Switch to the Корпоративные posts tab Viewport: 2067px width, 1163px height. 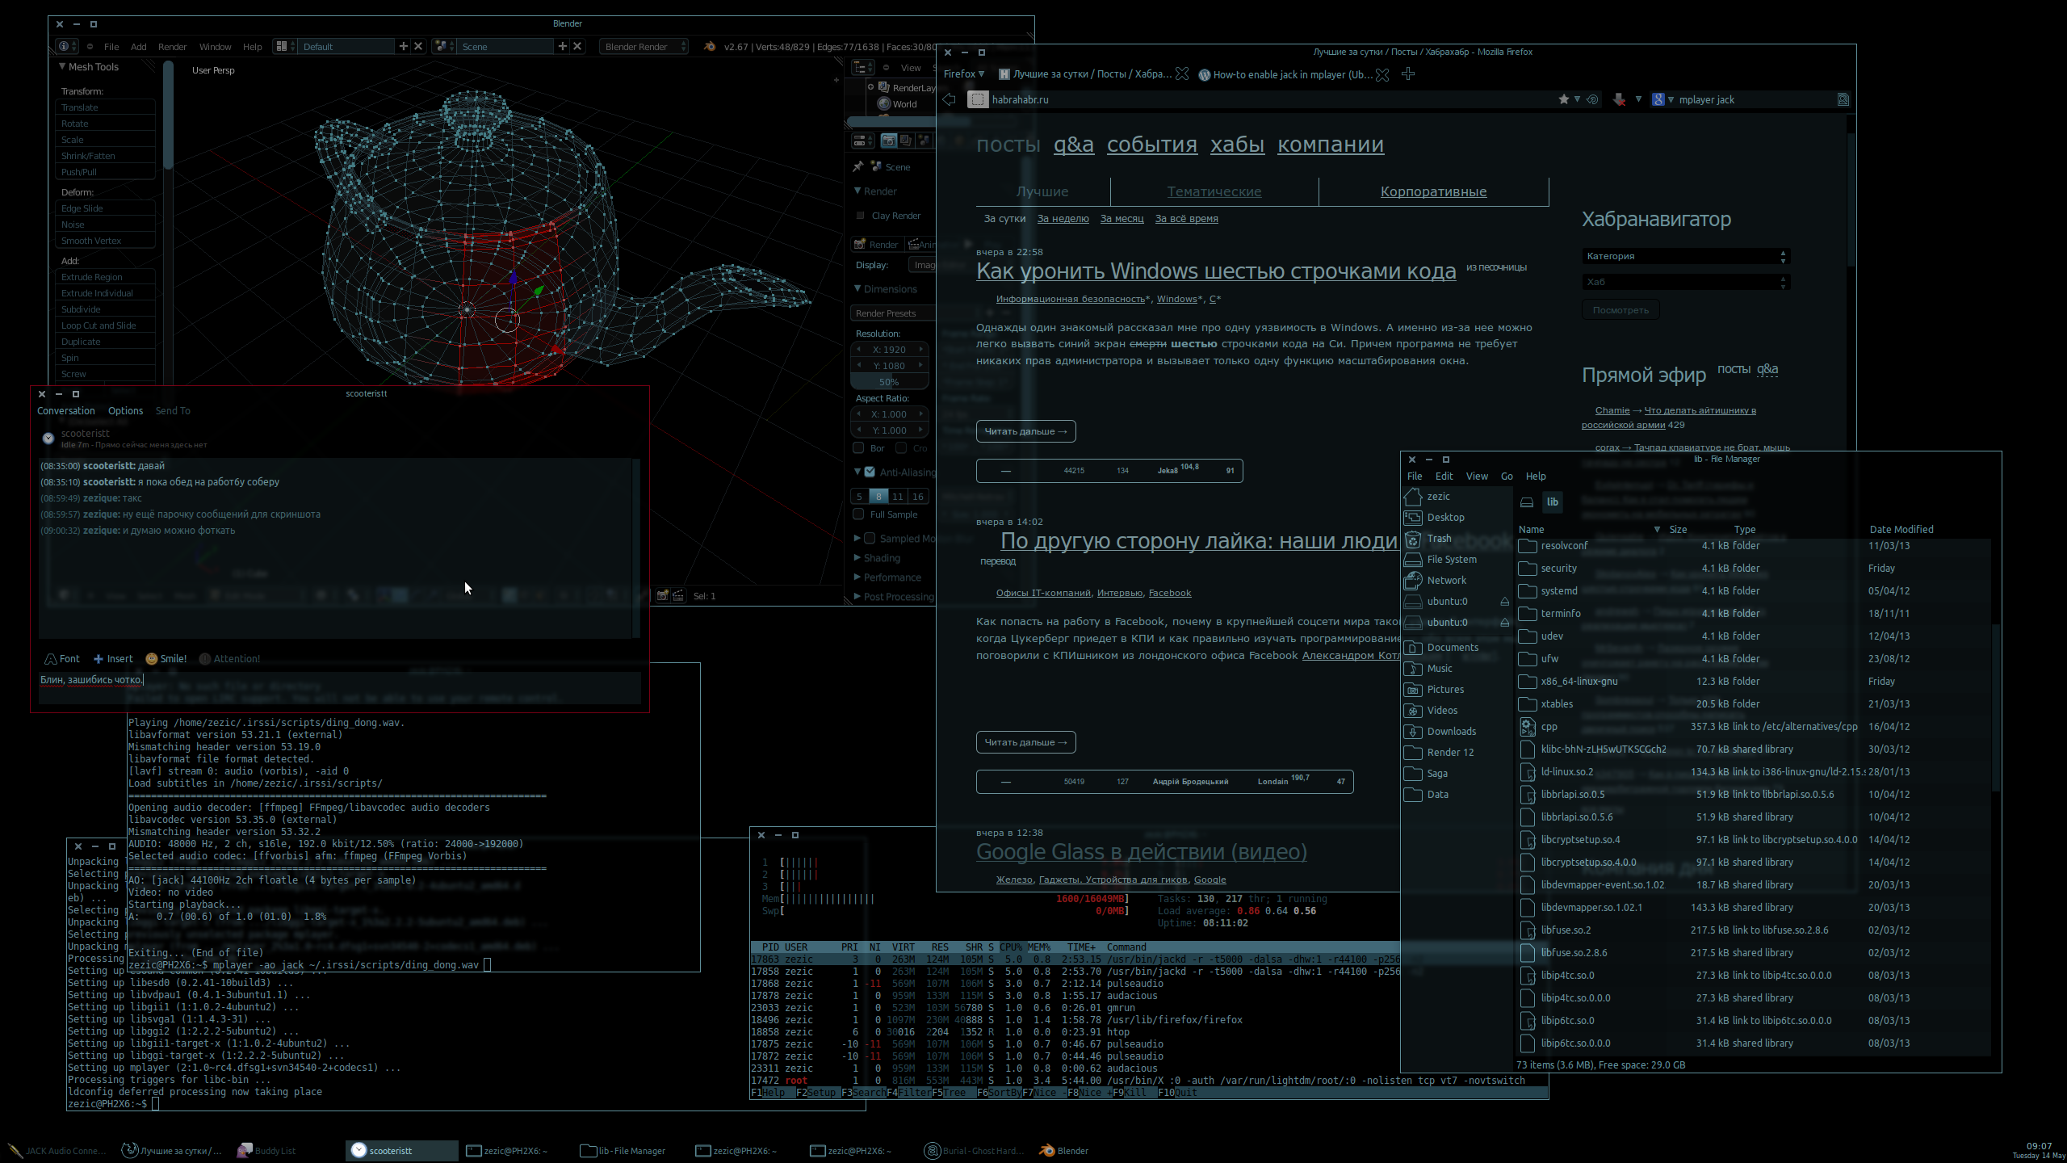[x=1433, y=191]
